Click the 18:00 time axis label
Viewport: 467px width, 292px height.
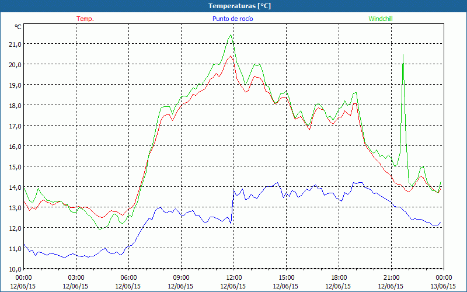tap(339, 278)
